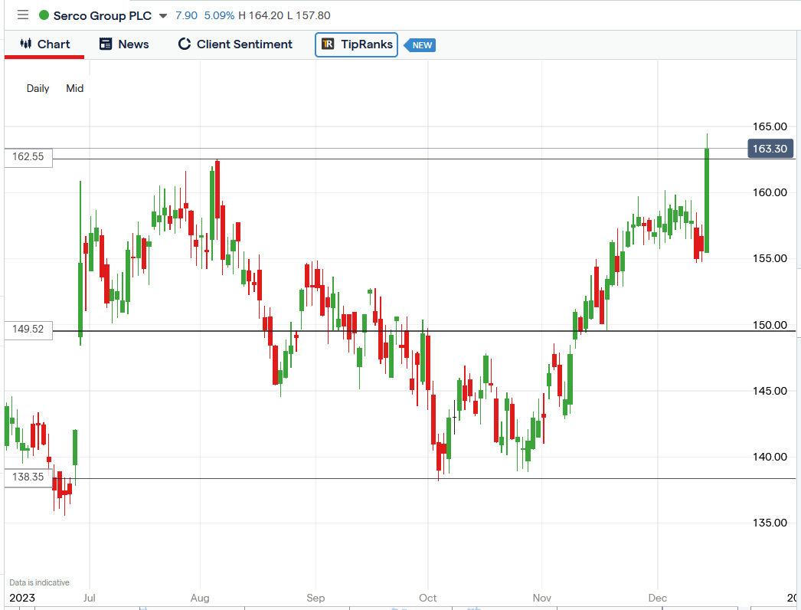
Task: Click the News newspaper icon
Action: point(106,44)
